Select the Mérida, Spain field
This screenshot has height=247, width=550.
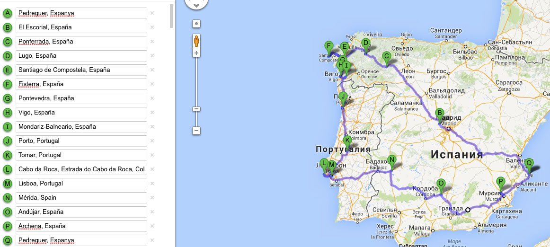[81, 198]
